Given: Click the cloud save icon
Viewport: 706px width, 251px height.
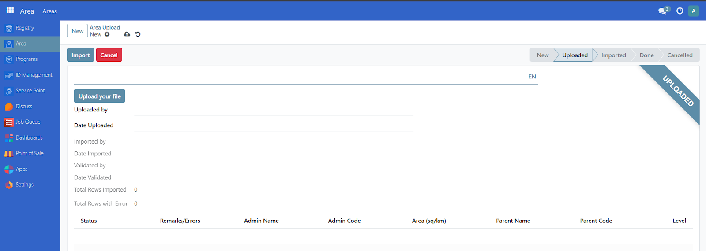Looking at the screenshot, I should click(x=127, y=34).
